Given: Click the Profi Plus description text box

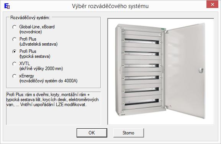Looking at the screenshot, I should tap(53, 108).
